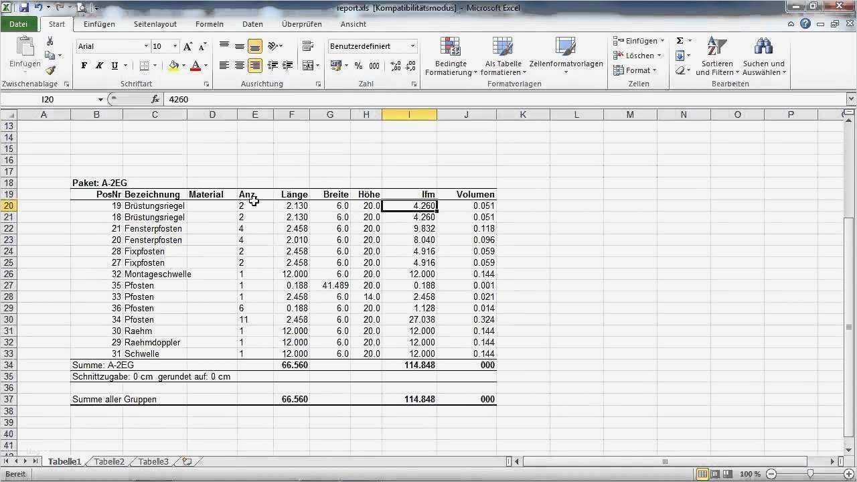Open Sortieren und Filtern with the AZ funnel icon

pyautogui.click(x=715, y=47)
